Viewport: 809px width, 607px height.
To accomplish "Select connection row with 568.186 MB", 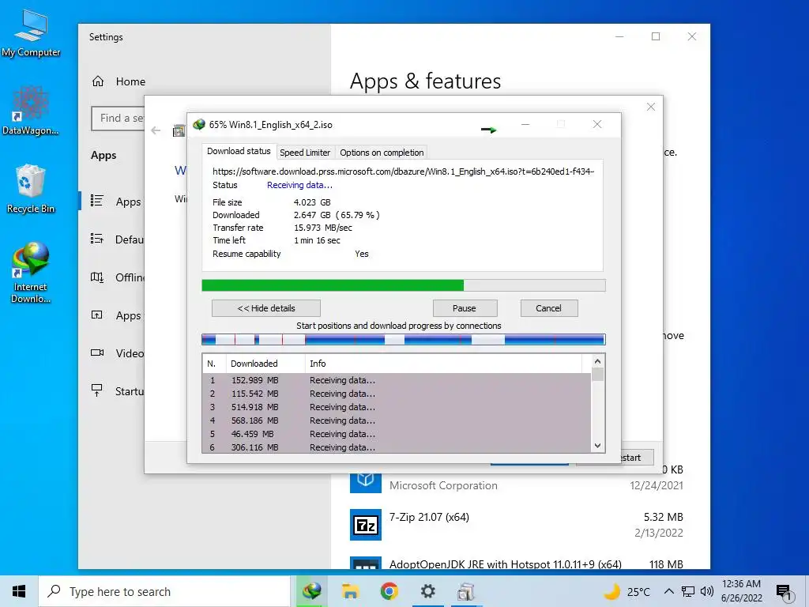I will click(397, 420).
